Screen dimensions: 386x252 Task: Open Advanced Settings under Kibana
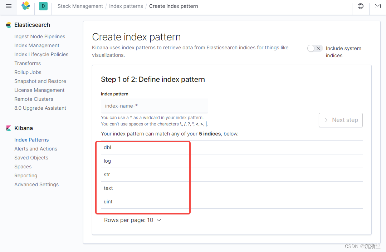point(36,184)
